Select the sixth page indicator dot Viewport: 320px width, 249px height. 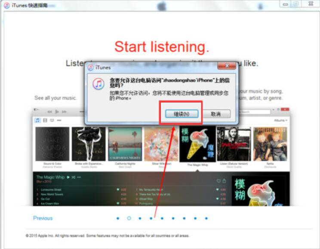(x=173, y=218)
